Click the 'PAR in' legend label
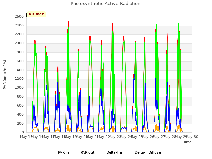Viewport: 212px width, 159px height. [63, 152]
